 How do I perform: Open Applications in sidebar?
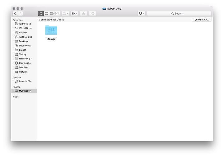24,37
